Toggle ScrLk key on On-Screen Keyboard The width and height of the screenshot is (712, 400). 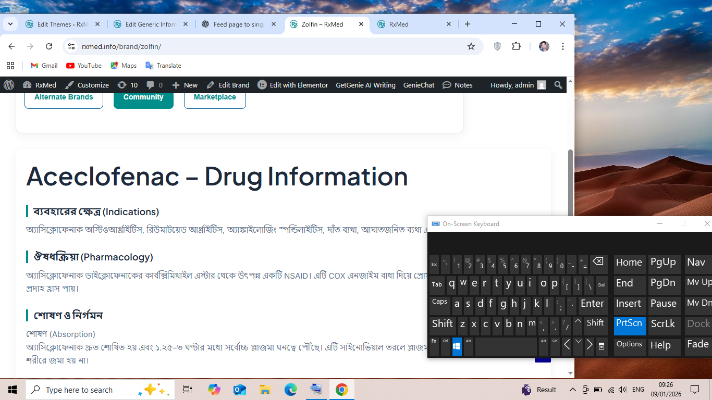(x=662, y=324)
